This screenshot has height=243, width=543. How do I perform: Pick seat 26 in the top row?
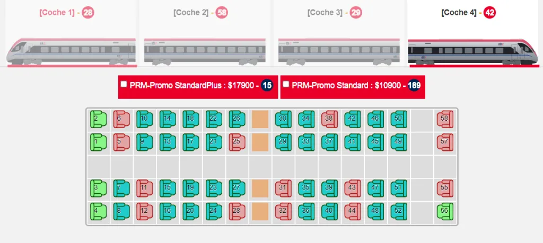(237, 119)
